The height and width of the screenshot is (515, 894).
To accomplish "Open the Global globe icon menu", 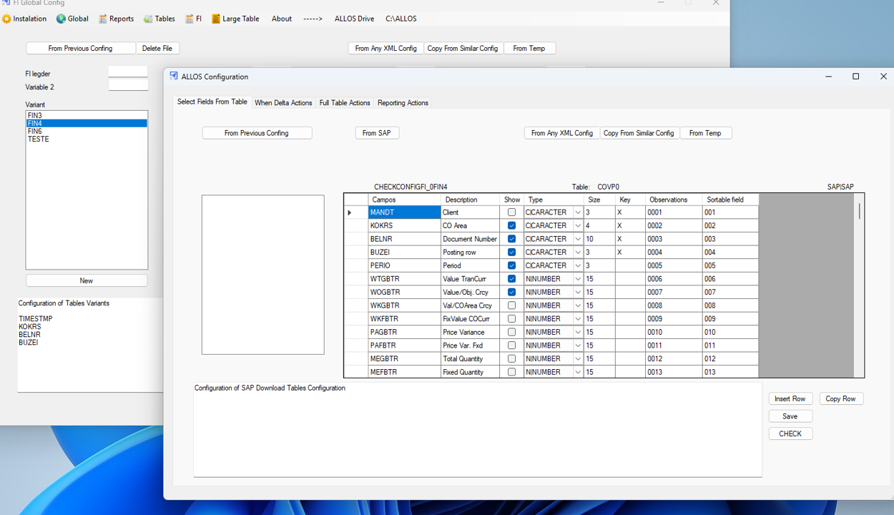I will click(61, 19).
